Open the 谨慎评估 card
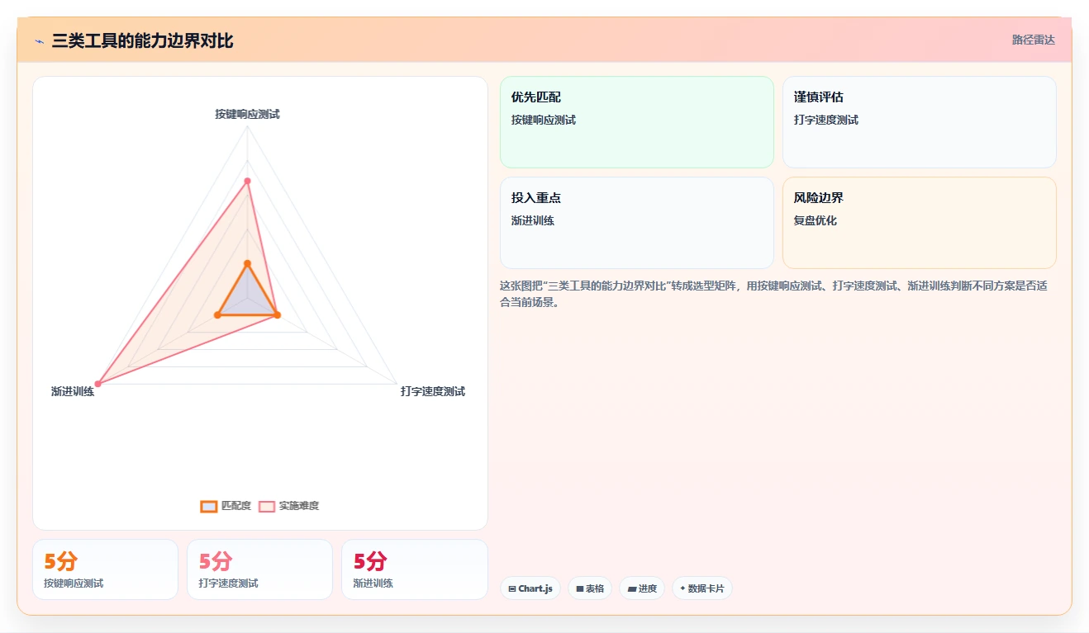This screenshot has width=1089, height=633. click(x=920, y=122)
